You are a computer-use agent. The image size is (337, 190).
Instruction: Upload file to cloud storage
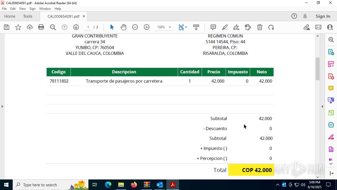point(30,27)
